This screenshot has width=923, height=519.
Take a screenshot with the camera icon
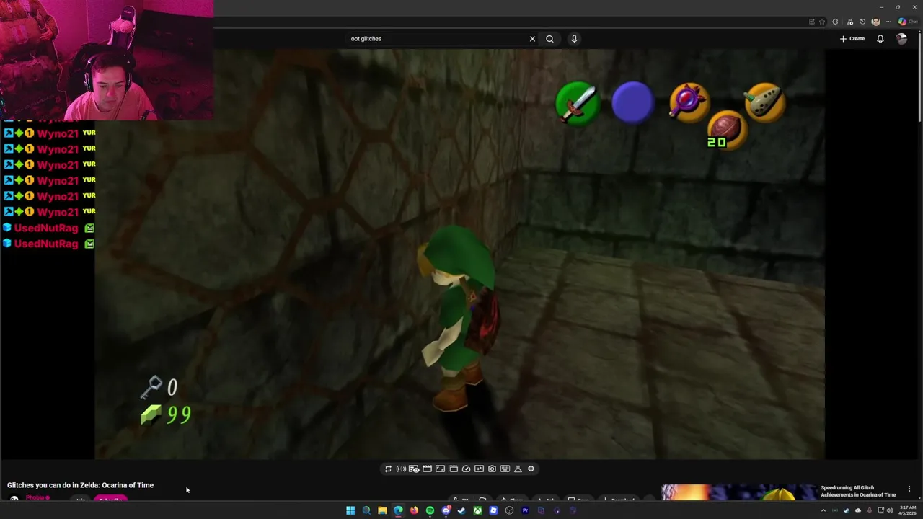[x=492, y=469]
